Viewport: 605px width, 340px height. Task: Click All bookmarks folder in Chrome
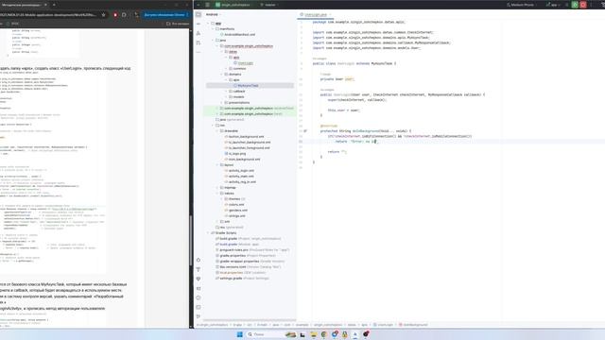[178, 24]
